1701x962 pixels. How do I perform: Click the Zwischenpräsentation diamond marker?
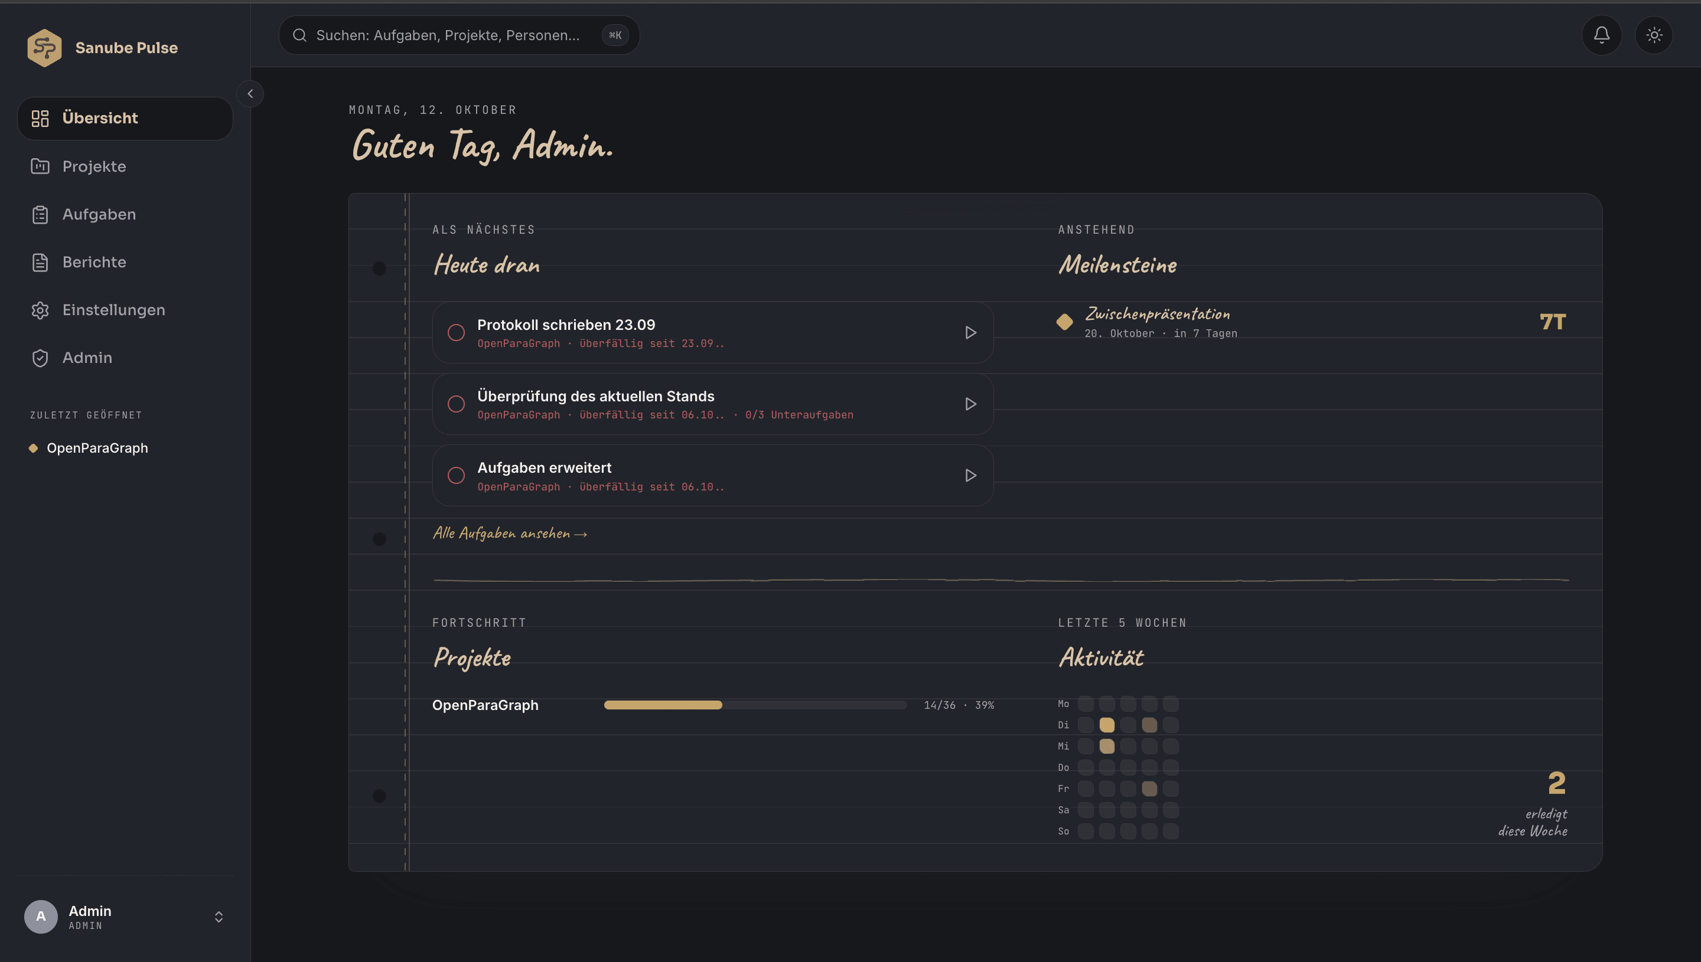pyautogui.click(x=1064, y=322)
